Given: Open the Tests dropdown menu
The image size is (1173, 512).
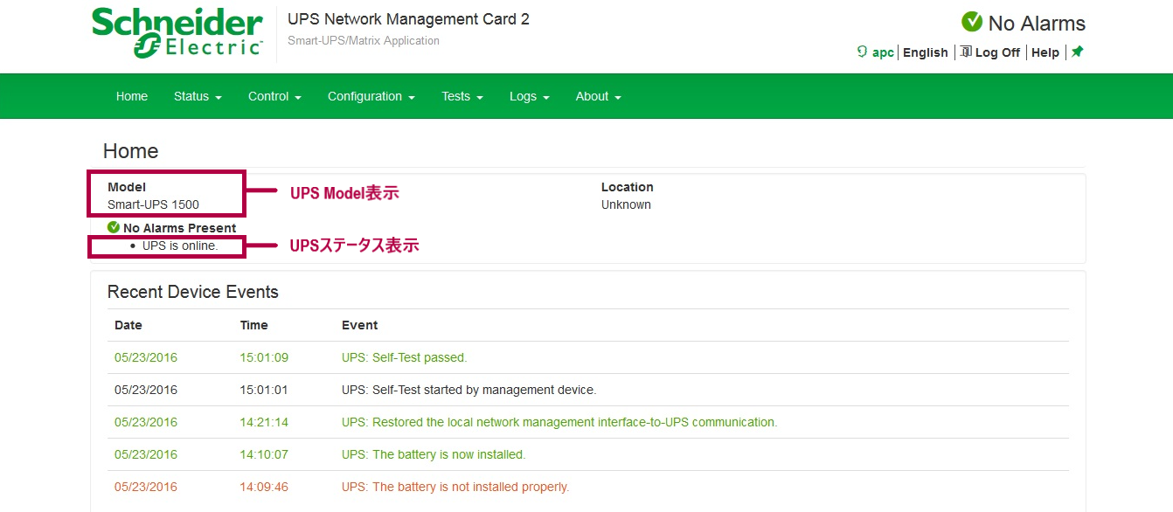Looking at the screenshot, I should [462, 96].
